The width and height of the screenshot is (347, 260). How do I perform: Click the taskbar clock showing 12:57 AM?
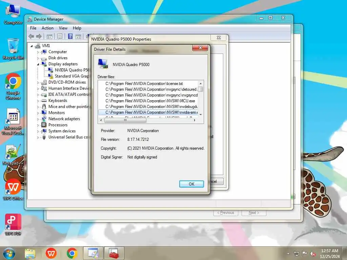pyautogui.click(x=329, y=254)
